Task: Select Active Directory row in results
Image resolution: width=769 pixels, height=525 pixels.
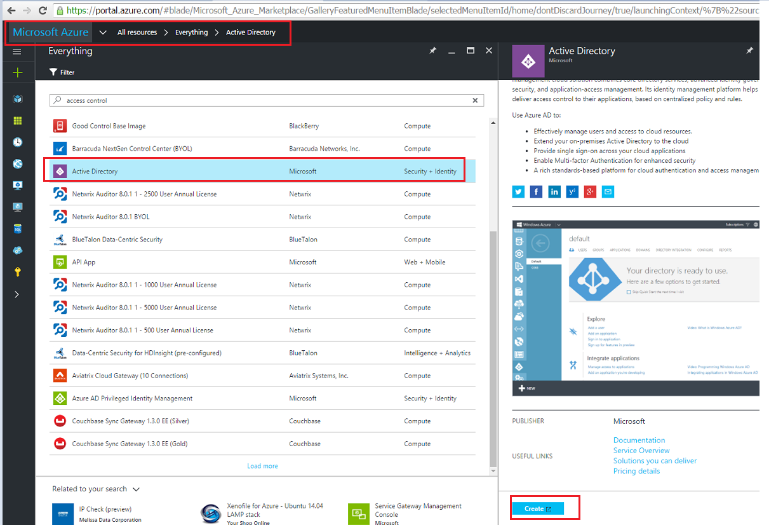Action: point(262,172)
